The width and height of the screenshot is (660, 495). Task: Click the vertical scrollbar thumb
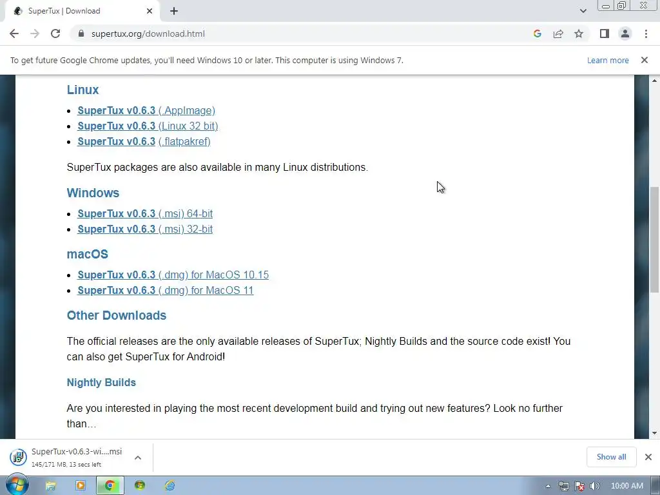pyautogui.click(x=654, y=240)
